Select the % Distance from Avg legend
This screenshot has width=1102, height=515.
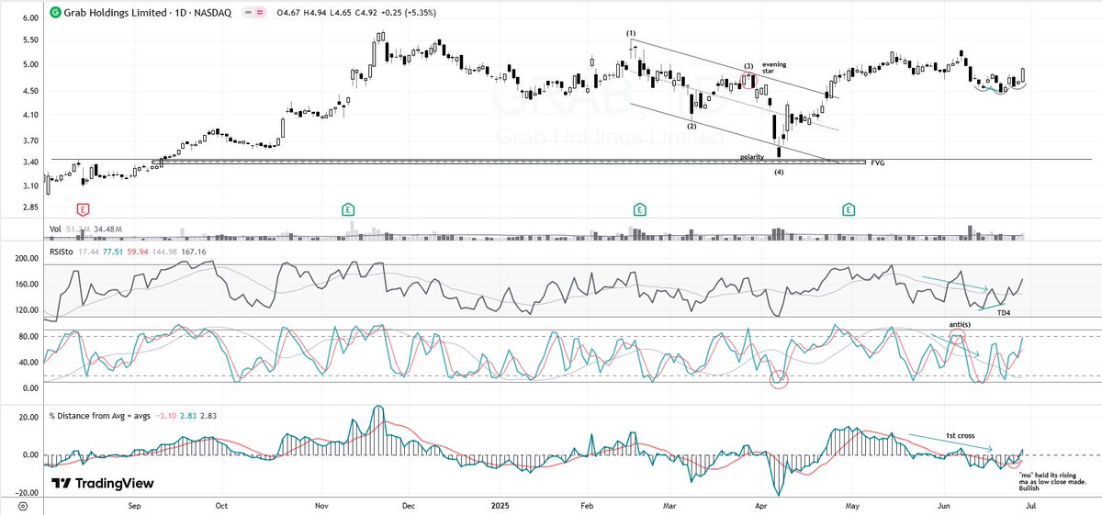pyautogui.click(x=98, y=417)
